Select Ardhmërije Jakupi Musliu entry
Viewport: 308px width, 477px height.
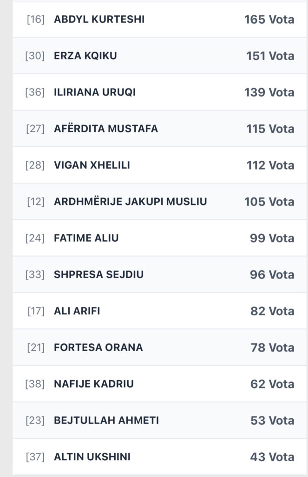(131, 202)
